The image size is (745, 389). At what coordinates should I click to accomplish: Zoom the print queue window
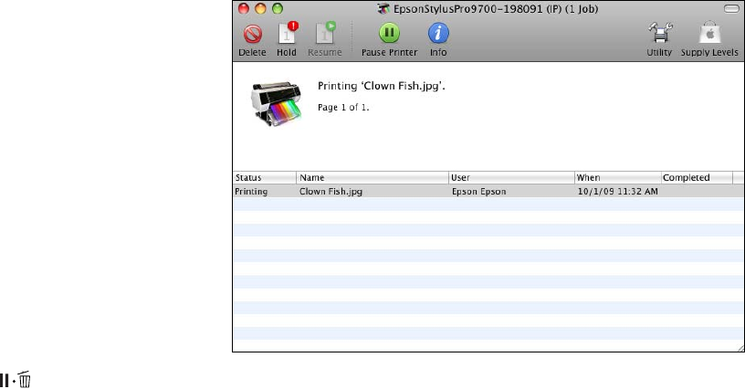click(278, 8)
